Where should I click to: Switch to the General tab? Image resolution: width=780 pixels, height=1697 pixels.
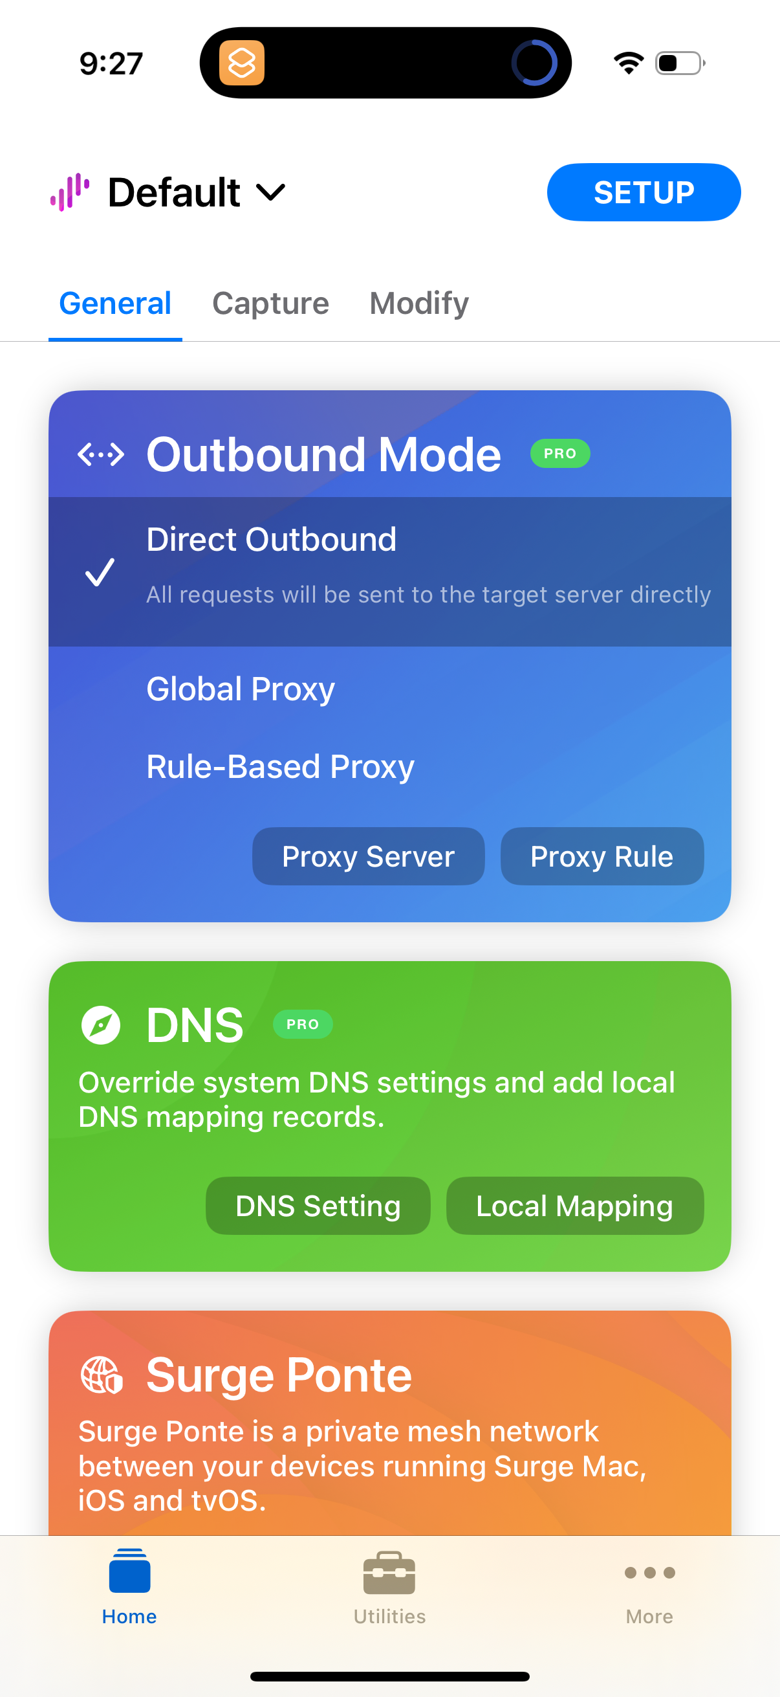pos(115,304)
